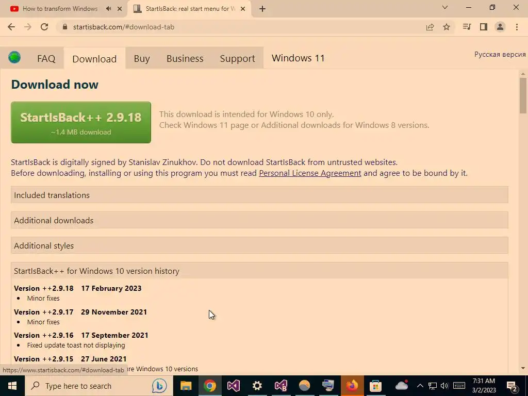Click the StartIsBack green orb logo
The image size is (528, 396).
(x=14, y=58)
